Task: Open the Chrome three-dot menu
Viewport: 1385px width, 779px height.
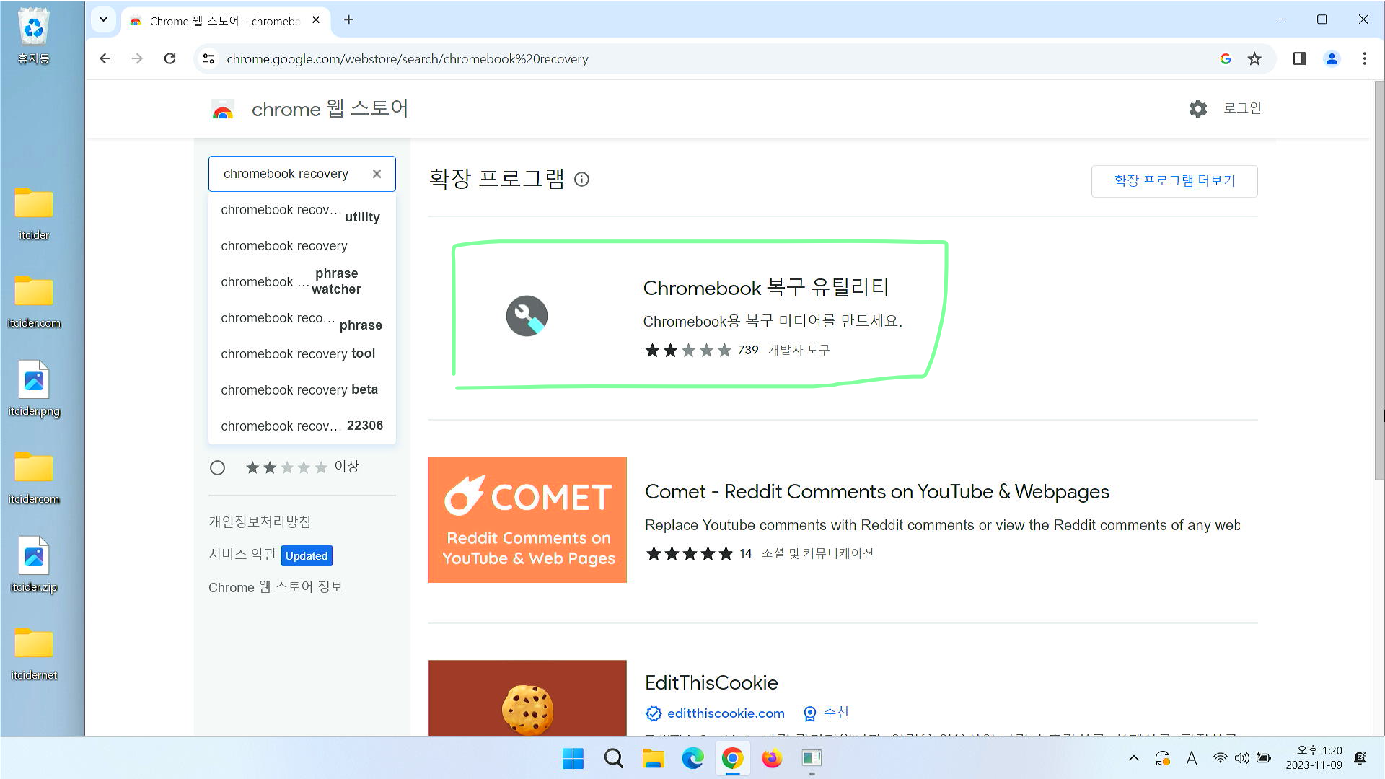Action: point(1363,59)
